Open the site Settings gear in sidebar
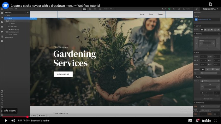Image resolution: width=221 pixels, height=124 pixels. (x=2, y=41)
